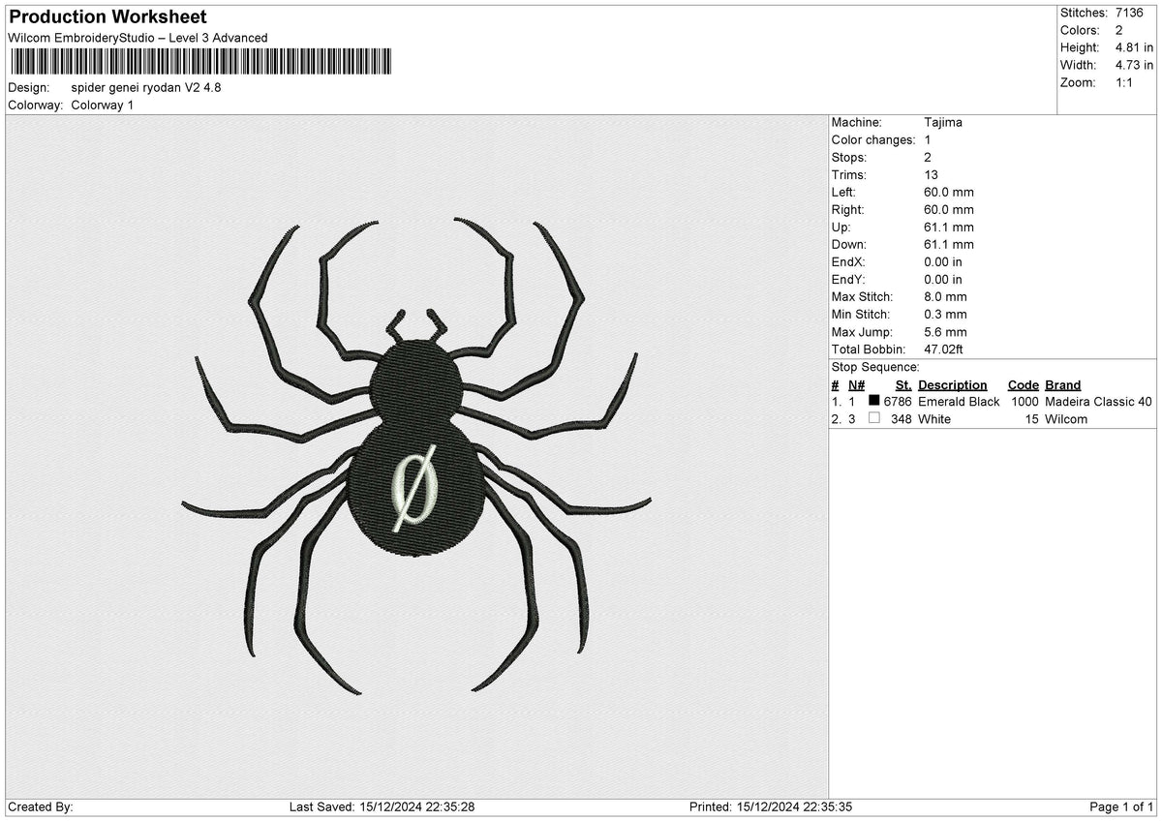Click the Up value 61.1 mm

point(949,227)
